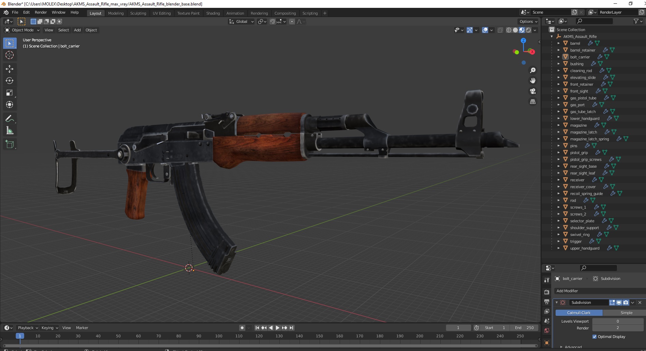Toggle Subdivision modifier viewport display
This screenshot has width=646, height=351.
pyautogui.click(x=619, y=303)
